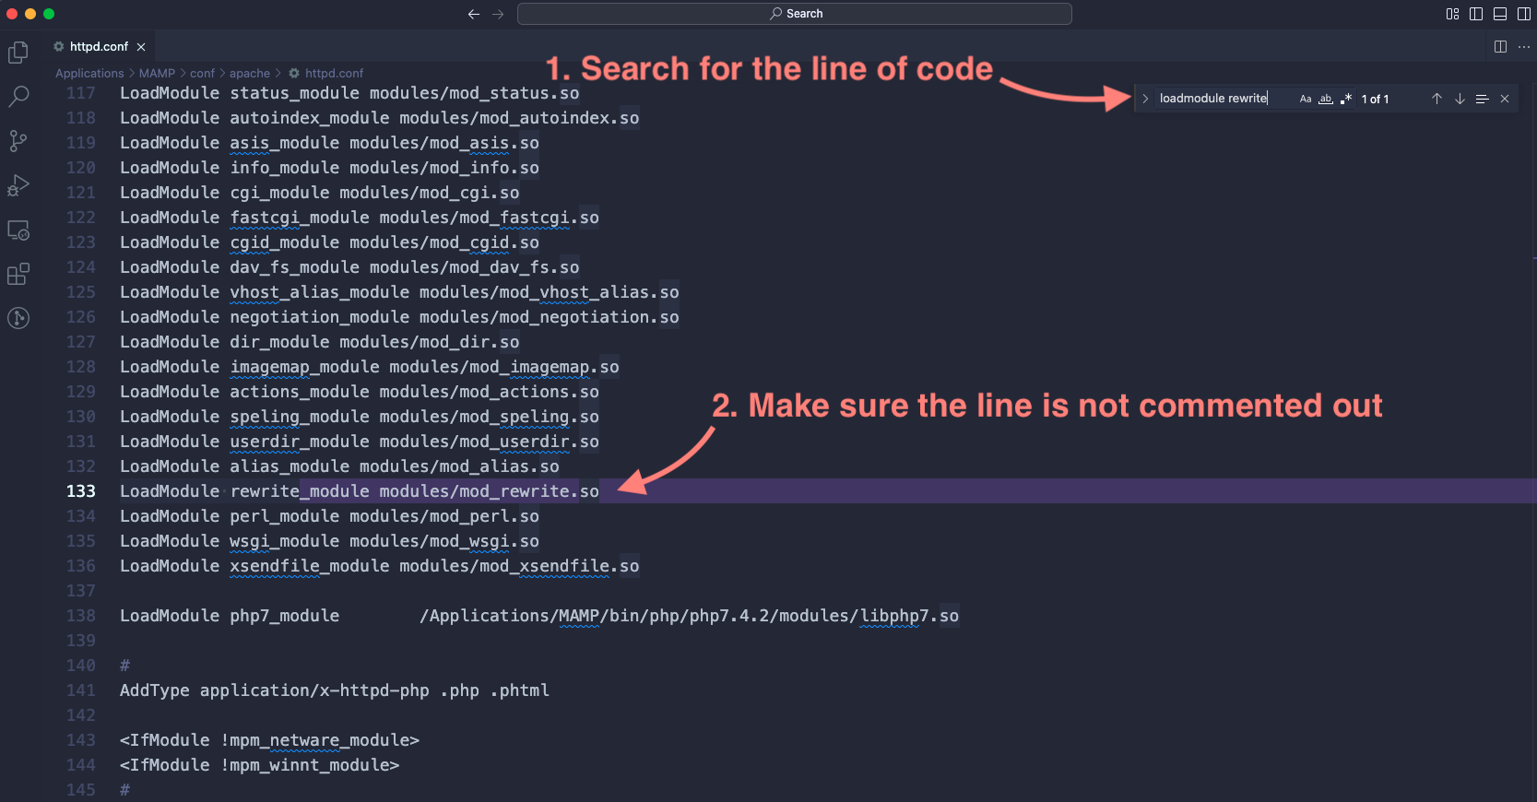Toggle the secondary side bar visibility
This screenshot has width=1537, height=802.
coord(1524,14)
